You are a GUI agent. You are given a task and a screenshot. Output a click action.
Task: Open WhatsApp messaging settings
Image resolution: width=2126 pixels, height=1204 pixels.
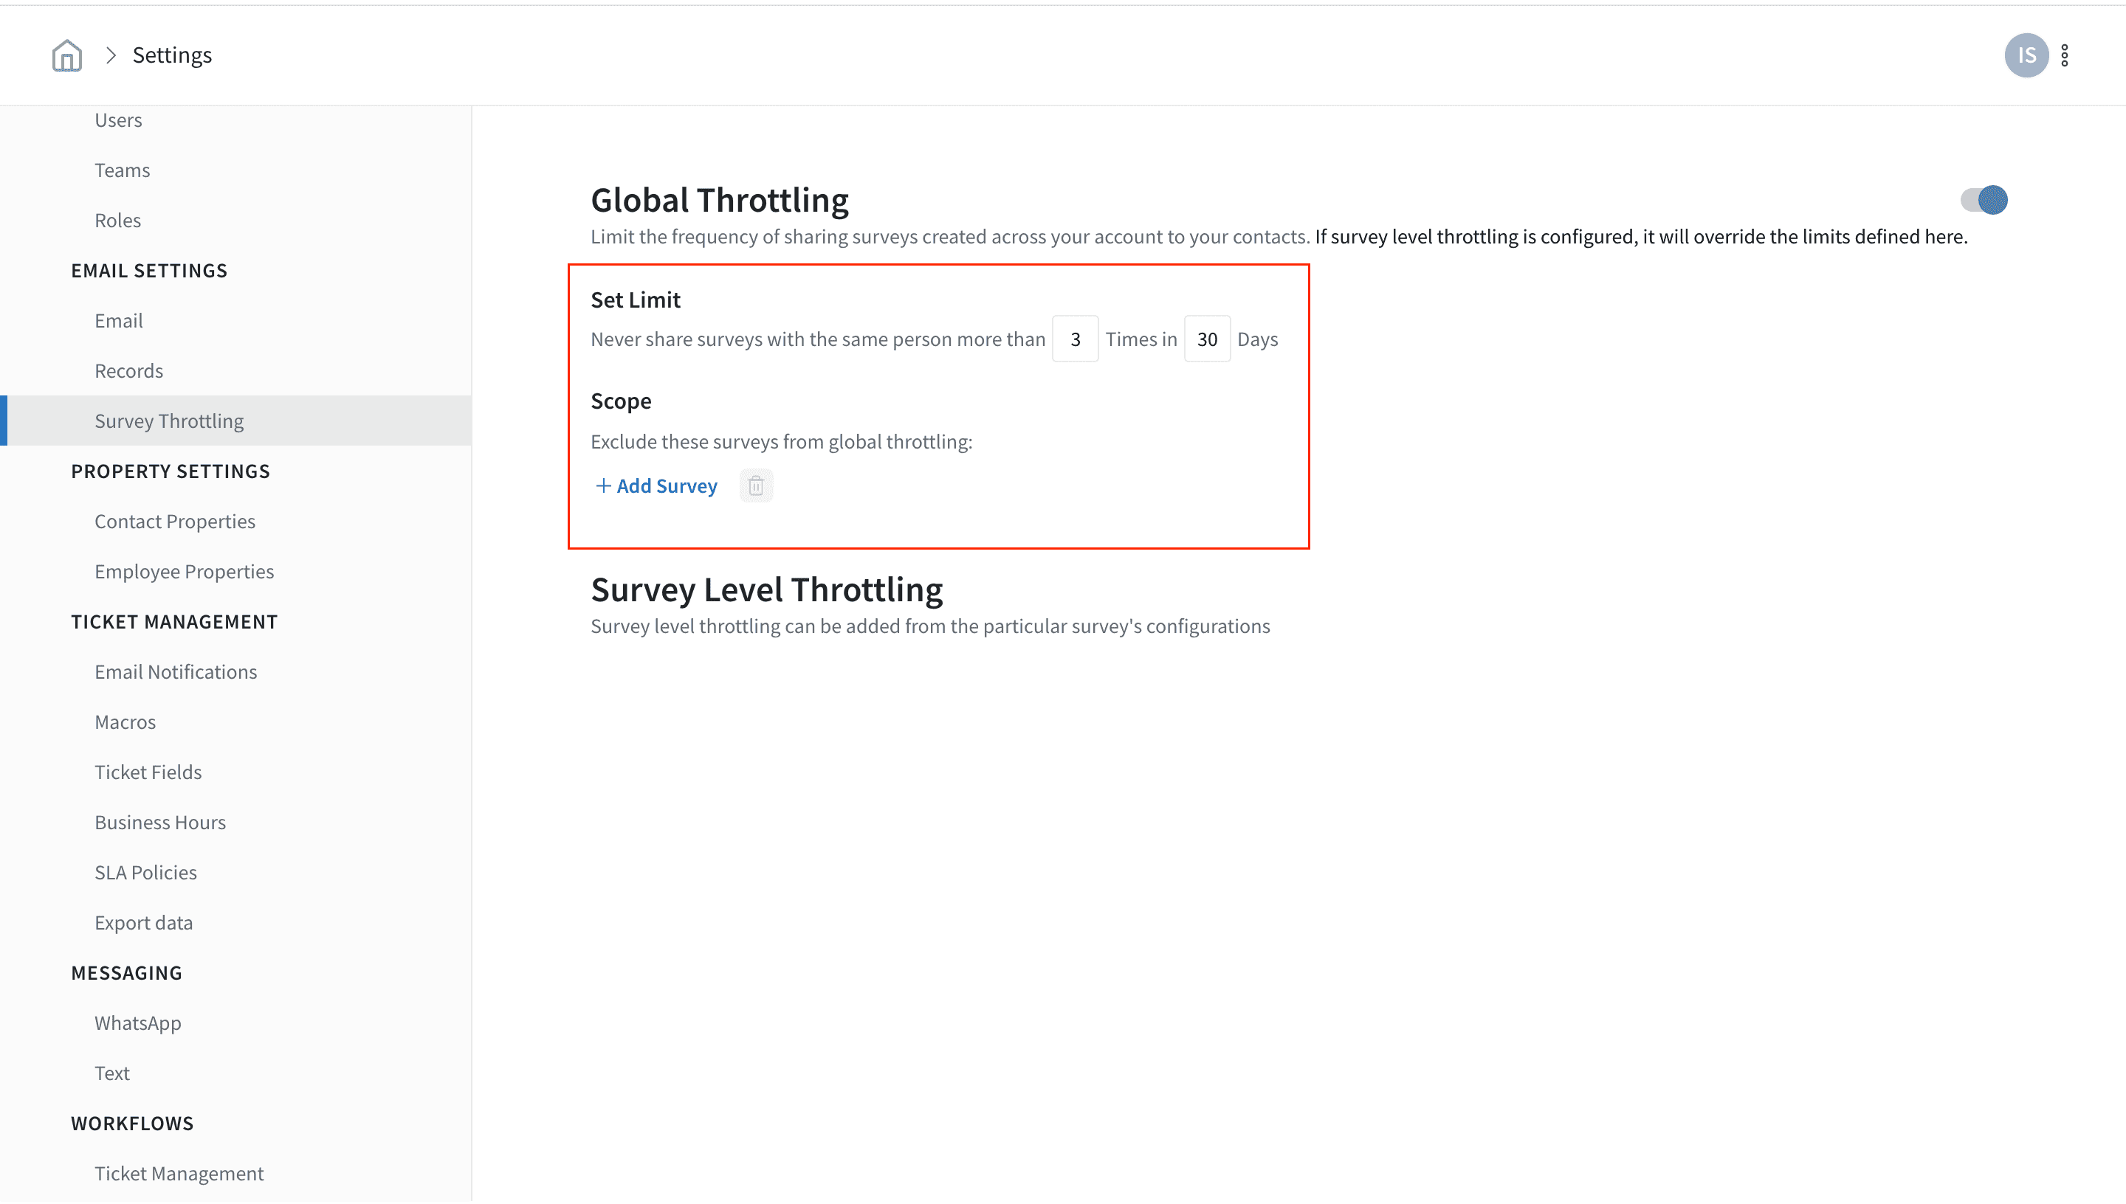point(137,1023)
